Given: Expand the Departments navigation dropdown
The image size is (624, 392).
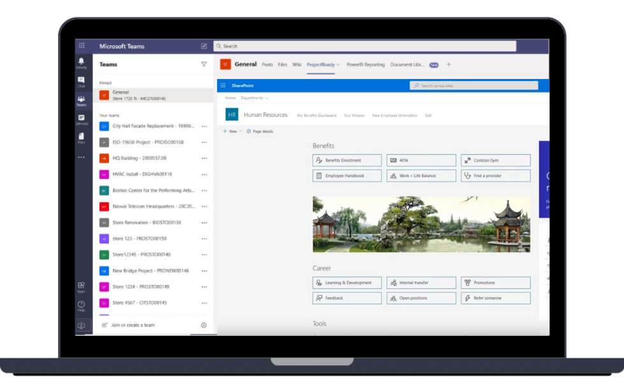Looking at the screenshot, I should 267,98.
